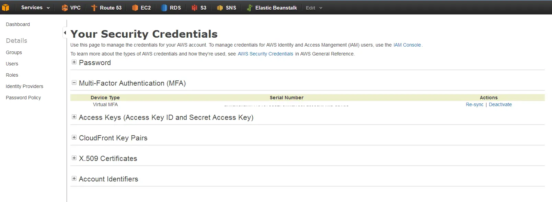Click the Elastic Beanstalk label

click(276, 8)
